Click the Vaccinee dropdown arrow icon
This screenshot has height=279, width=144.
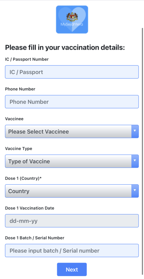pos(135,131)
